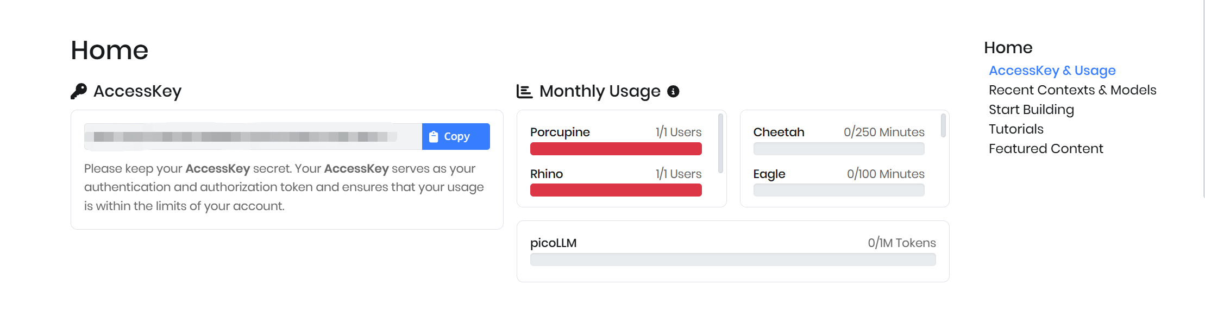The height and width of the screenshot is (310, 1205).
Task: Click scrollbar in the Porcupine usage card
Action: [x=720, y=143]
